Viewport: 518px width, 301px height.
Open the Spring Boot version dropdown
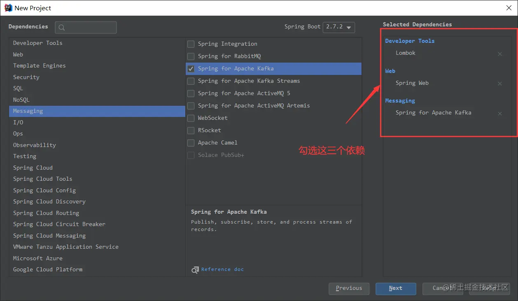(x=339, y=27)
